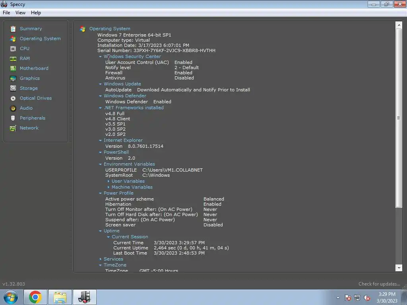Click the Motherboard sidebar label

[34, 68]
